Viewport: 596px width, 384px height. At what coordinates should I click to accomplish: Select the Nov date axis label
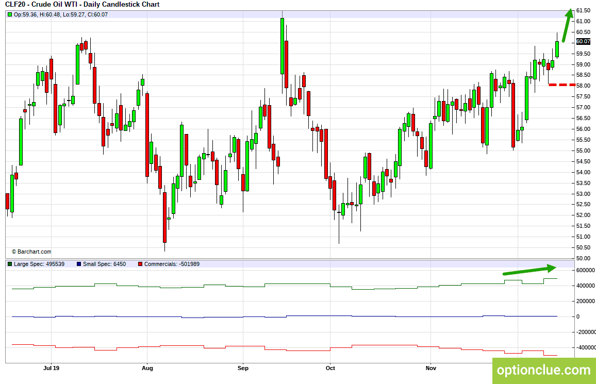point(431,368)
